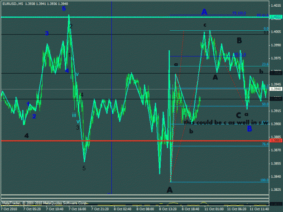Click the MetaTrader MetaQuotes copyright text
The height and width of the screenshot is (212, 283).
[44, 203]
